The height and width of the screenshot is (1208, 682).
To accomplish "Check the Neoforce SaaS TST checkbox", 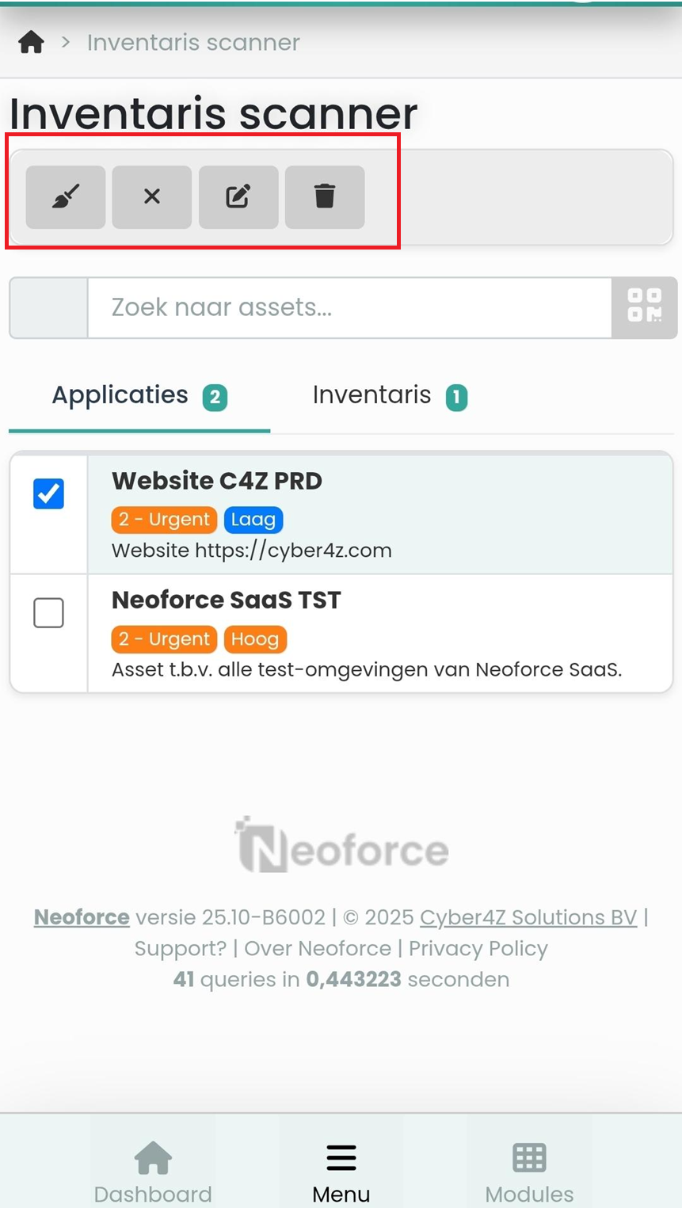I will (x=48, y=613).
